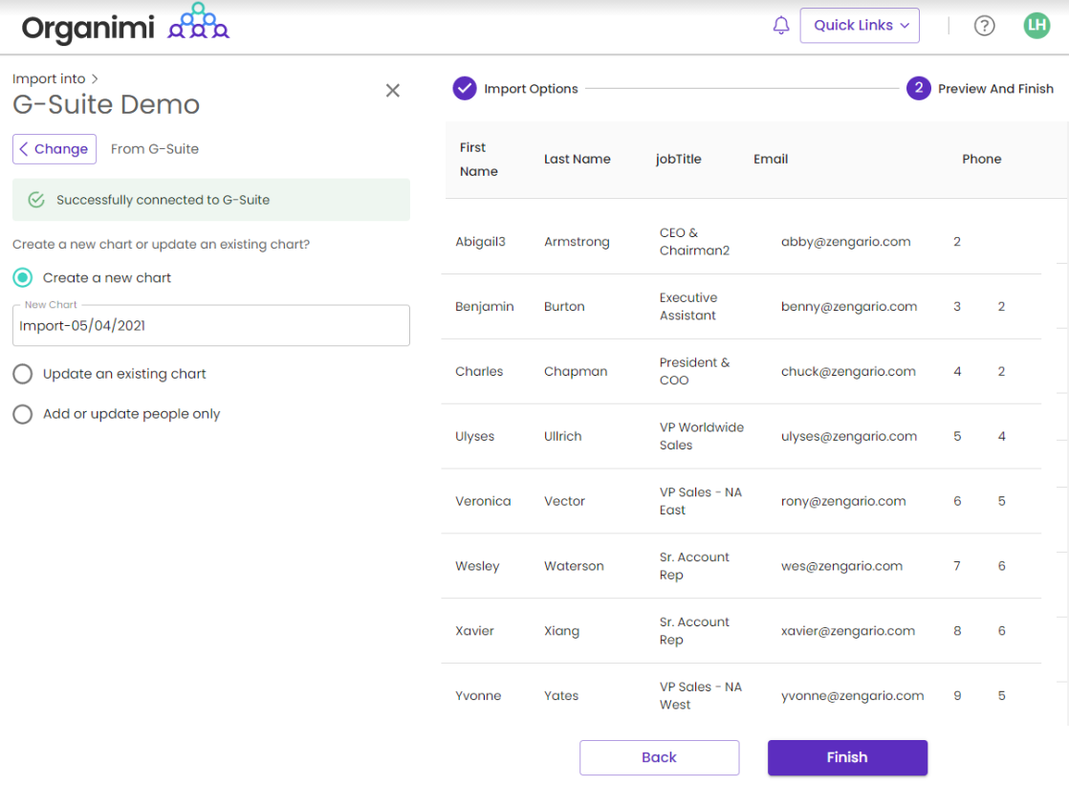Image resolution: width=1069 pixels, height=785 pixels.
Task: Select Update an existing chart option
Action: point(23,374)
